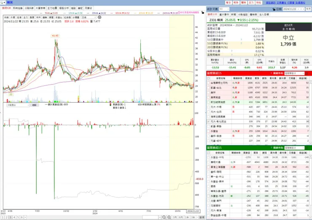The image size is (312, 220).
Task: Click the 元大-木柵 broker row name
Action: [216, 107]
